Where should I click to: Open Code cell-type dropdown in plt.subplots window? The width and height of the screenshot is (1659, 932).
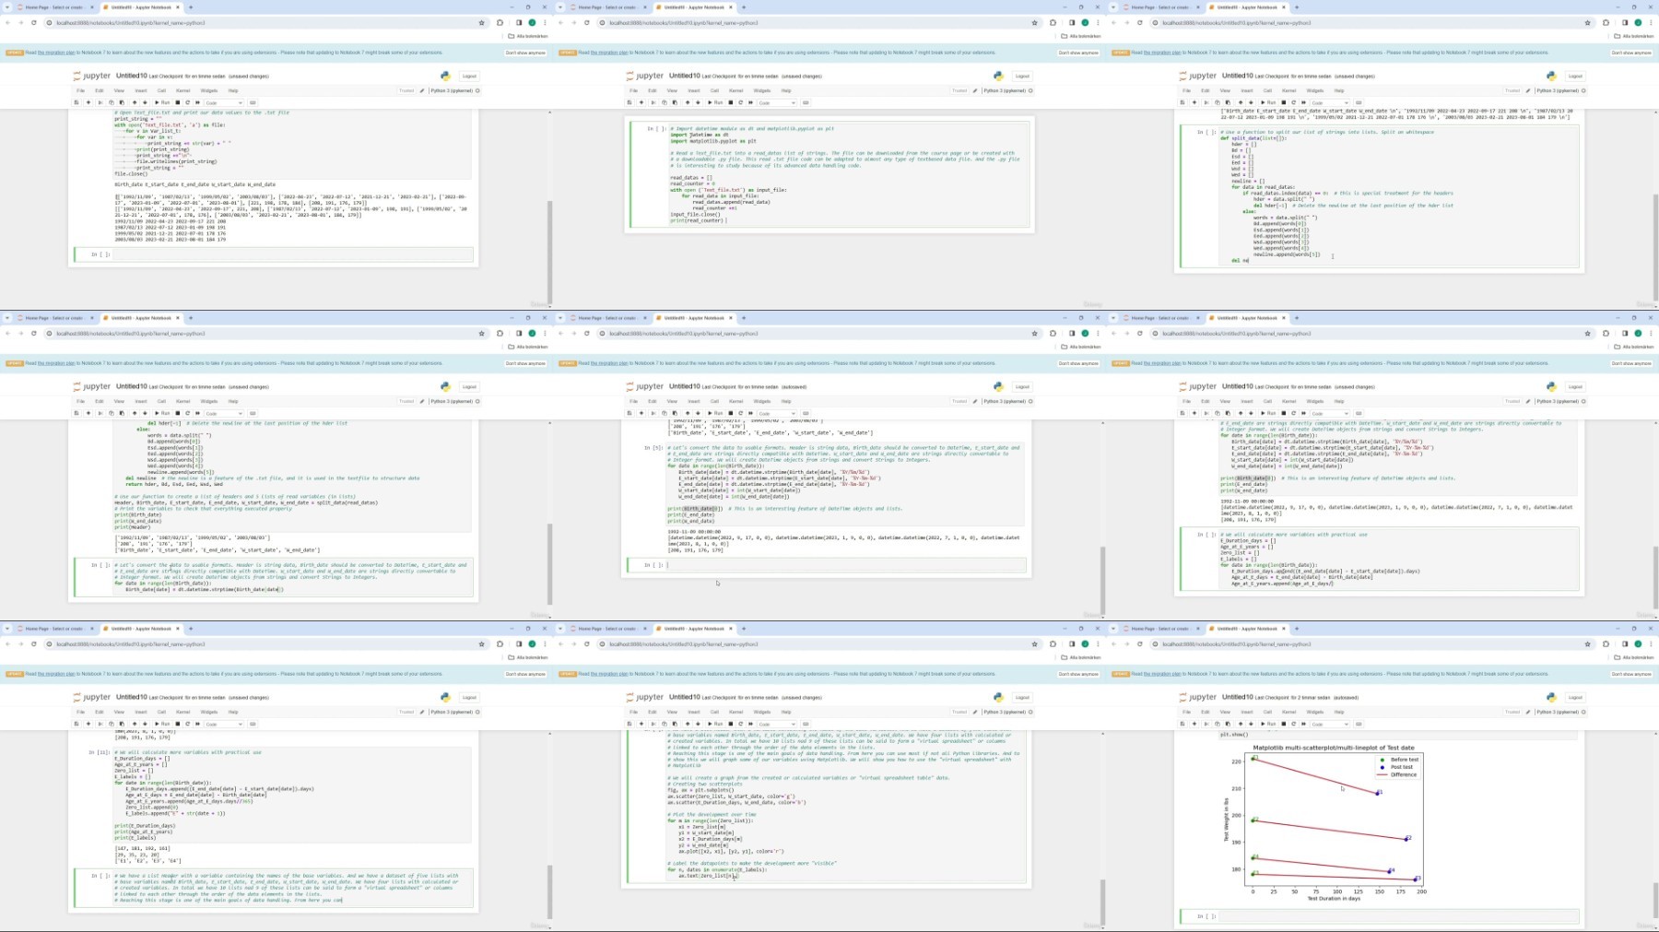(777, 724)
